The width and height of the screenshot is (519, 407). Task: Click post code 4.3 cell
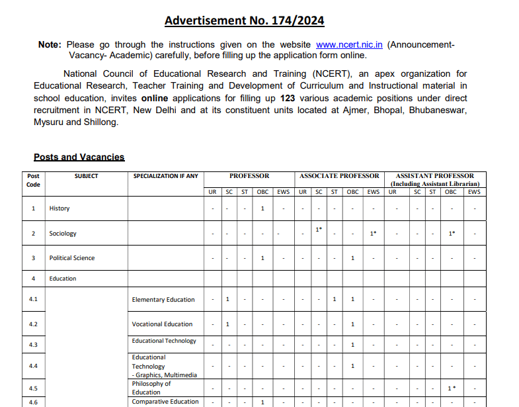[33, 345]
